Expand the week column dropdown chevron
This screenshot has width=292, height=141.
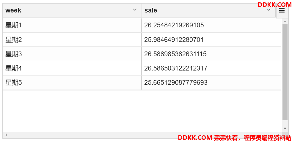click(x=135, y=10)
